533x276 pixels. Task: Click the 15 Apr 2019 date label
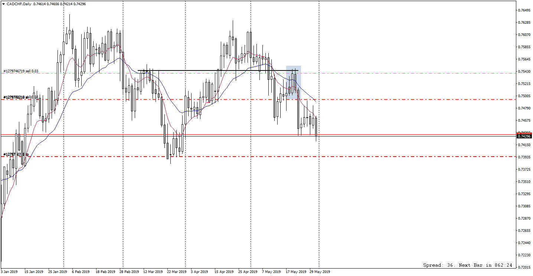pyautogui.click(x=224, y=272)
